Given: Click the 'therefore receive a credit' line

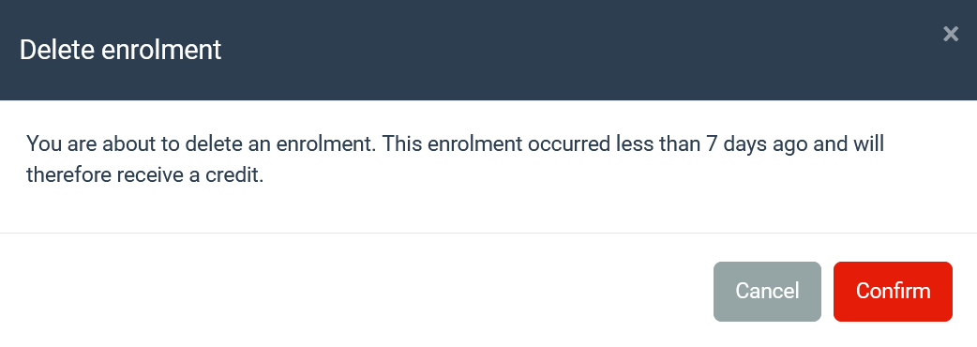Looking at the screenshot, I should [145, 175].
